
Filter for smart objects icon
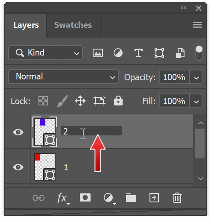[x=180, y=53]
